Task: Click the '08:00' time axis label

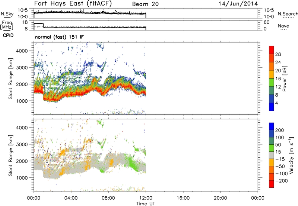Action: click(x=108, y=198)
